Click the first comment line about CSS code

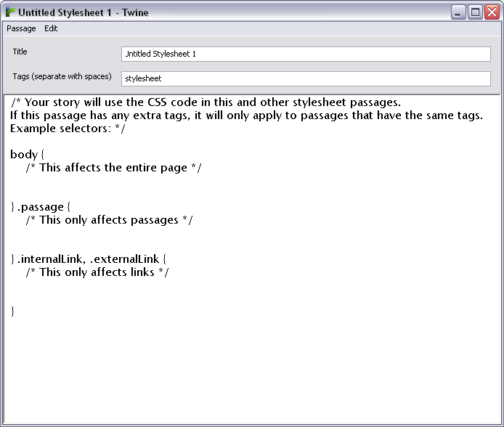tap(206, 102)
